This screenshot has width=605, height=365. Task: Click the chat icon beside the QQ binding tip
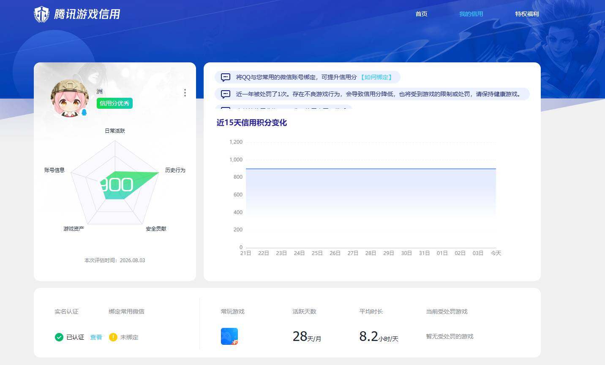[226, 77]
